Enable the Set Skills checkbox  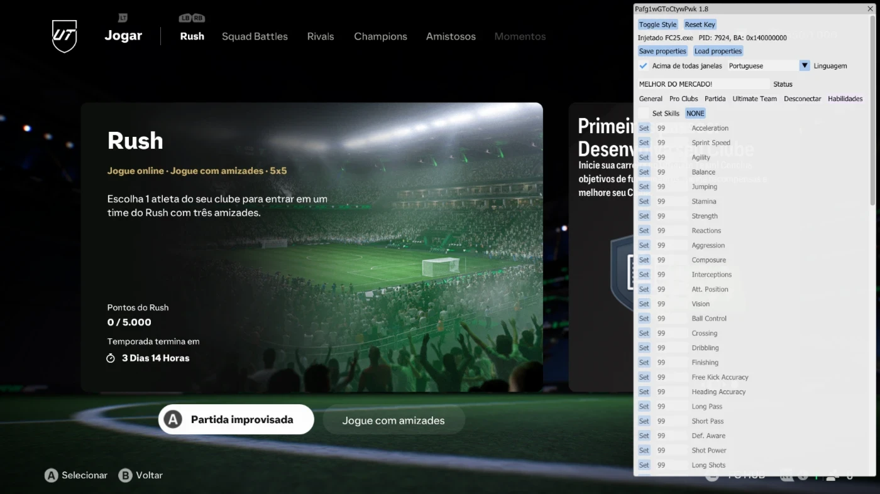point(643,113)
